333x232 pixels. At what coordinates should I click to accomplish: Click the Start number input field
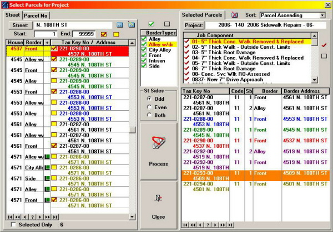coord(46,34)
